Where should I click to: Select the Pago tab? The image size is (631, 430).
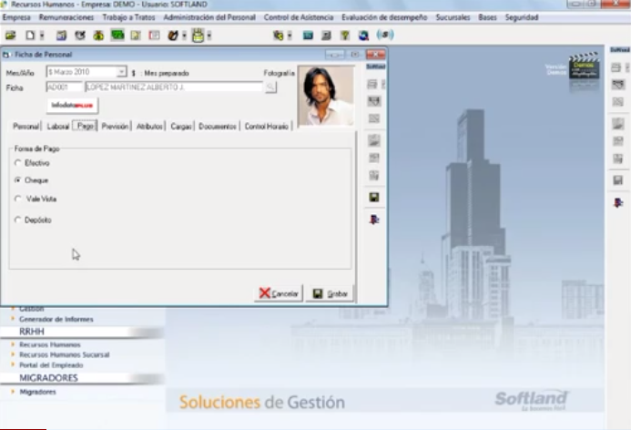85,126
